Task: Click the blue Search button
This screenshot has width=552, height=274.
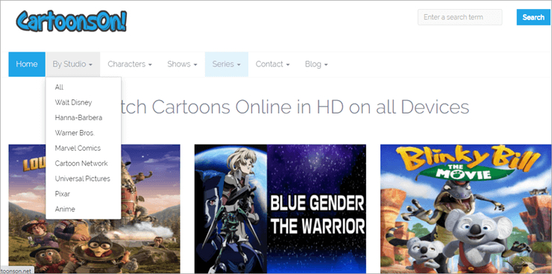Action: [533, 17]
